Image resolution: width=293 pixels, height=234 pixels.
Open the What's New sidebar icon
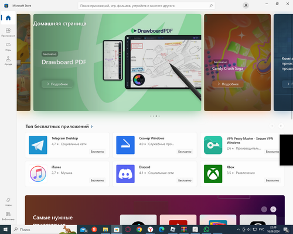8,202
